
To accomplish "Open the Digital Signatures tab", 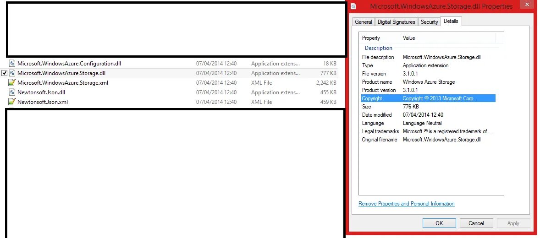I will pos(396,22).
